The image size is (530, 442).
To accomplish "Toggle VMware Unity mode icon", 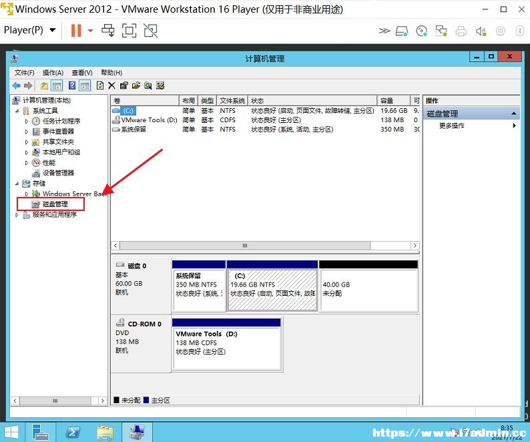I will pyautogui.click(x=150, y=31).
